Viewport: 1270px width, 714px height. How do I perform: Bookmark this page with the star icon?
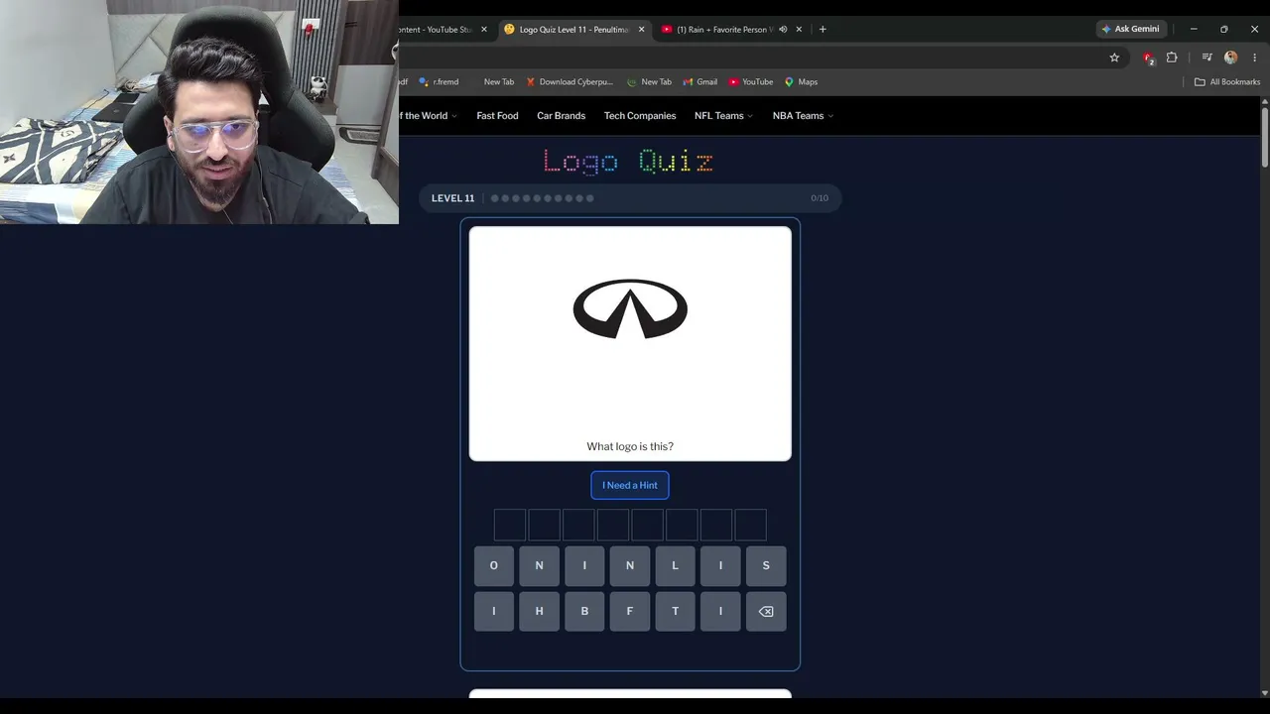click(x=1114, y=58)
